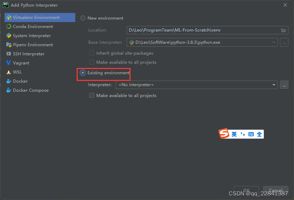The height and width of the screenshot is (200, 294).
Task: Click the Vagrant V icon
Action: pos(9,63)
